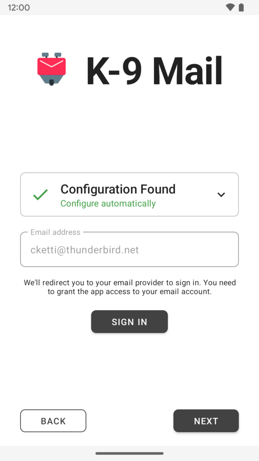Click the green Configure automatically text
The height and width of the screenshot is (461, 259).
coord(108,203)
